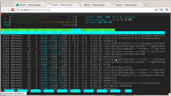The width and height of the screenshot is (171, 96).
Task: Click the site info globe icon
Action: (x=18, y=10)
